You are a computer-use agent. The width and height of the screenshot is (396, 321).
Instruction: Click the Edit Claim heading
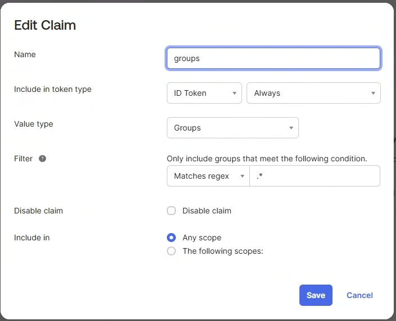[x=45, y=25]
